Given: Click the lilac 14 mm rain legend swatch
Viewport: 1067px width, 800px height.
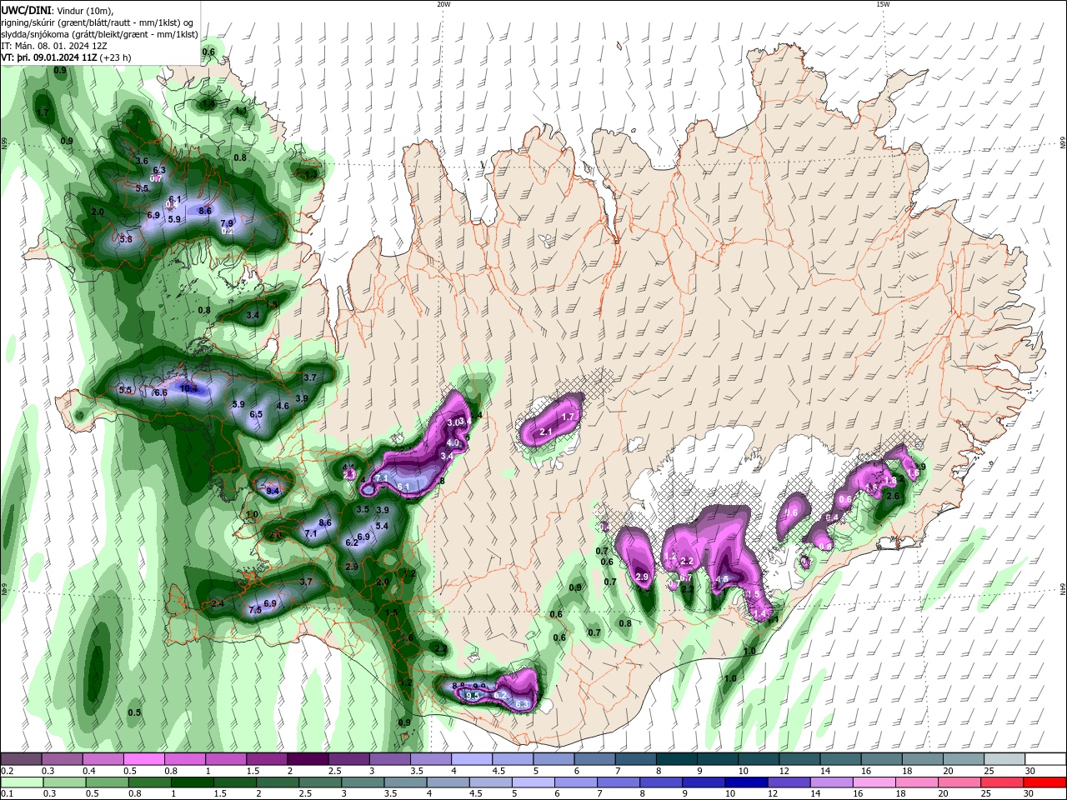Looking at the screenshot, I should point(832,782).
